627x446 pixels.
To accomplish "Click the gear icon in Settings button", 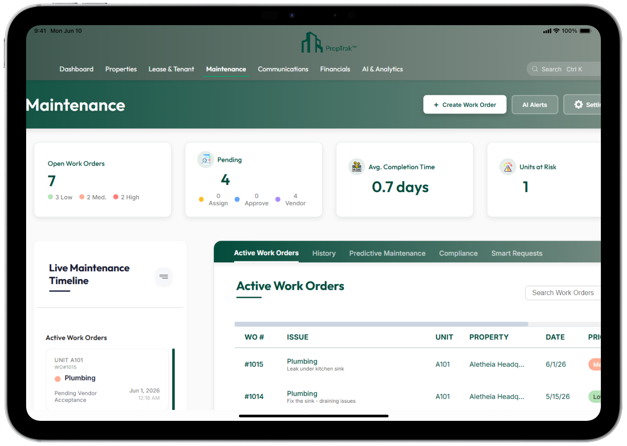I will (x=579, y=104).
